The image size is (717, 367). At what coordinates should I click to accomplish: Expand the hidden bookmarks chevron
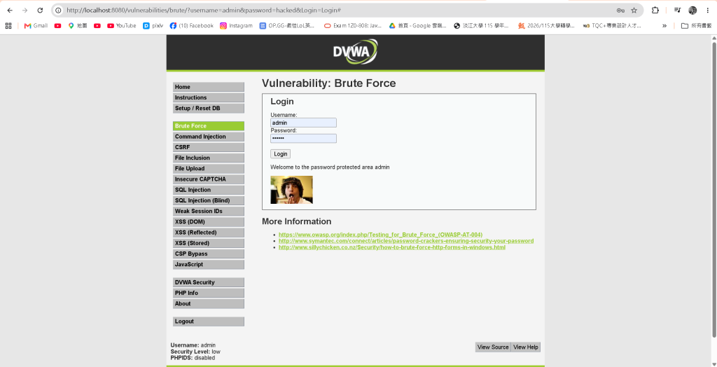[x=664, y=26]
